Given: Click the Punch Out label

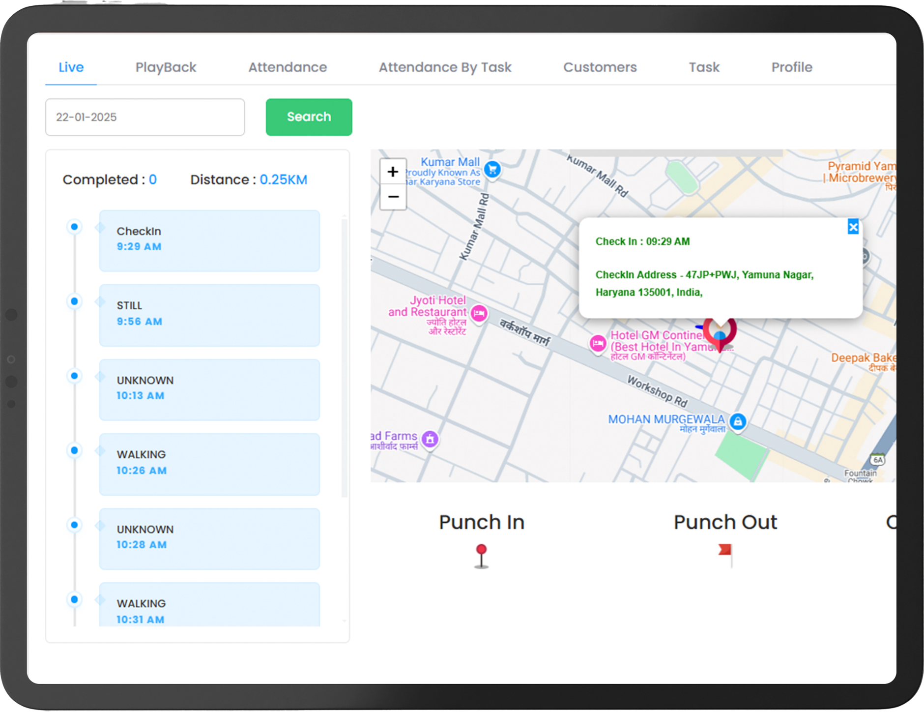Looking at the screenshot, I should [725, 522].
